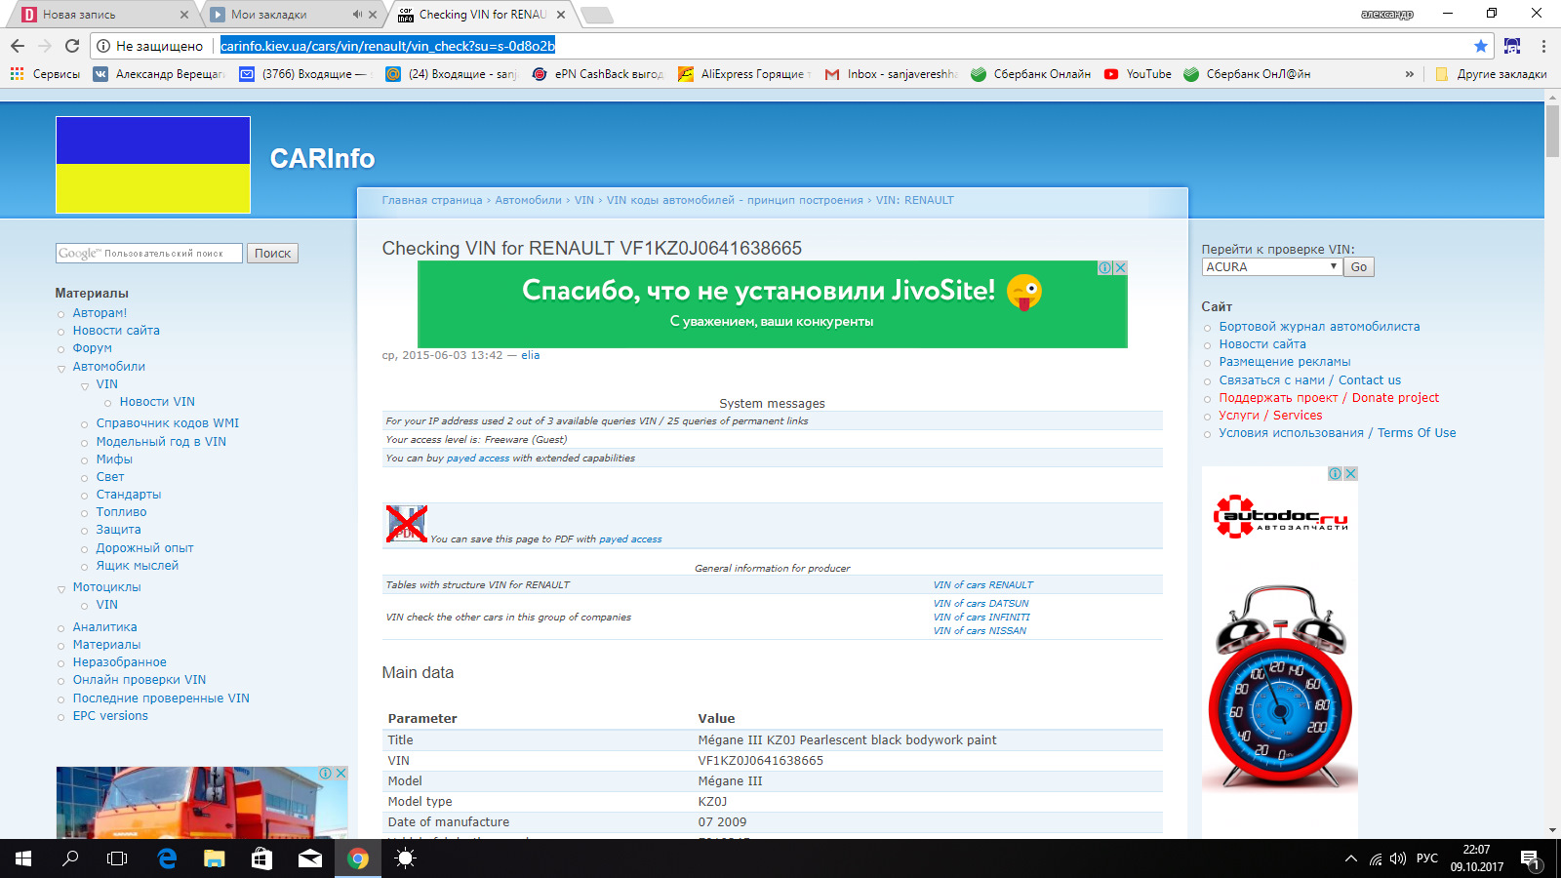1561x878 pixels.
Task: Open Другие закладки folder
Action: pyautogui.click(x=1491, y=74)
